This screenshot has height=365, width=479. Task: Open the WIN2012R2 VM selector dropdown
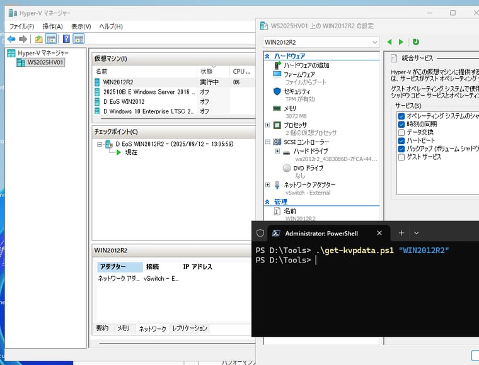[x=321, y=42]
